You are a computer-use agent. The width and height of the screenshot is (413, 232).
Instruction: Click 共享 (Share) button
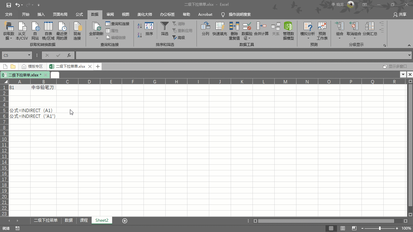(400, 14)
